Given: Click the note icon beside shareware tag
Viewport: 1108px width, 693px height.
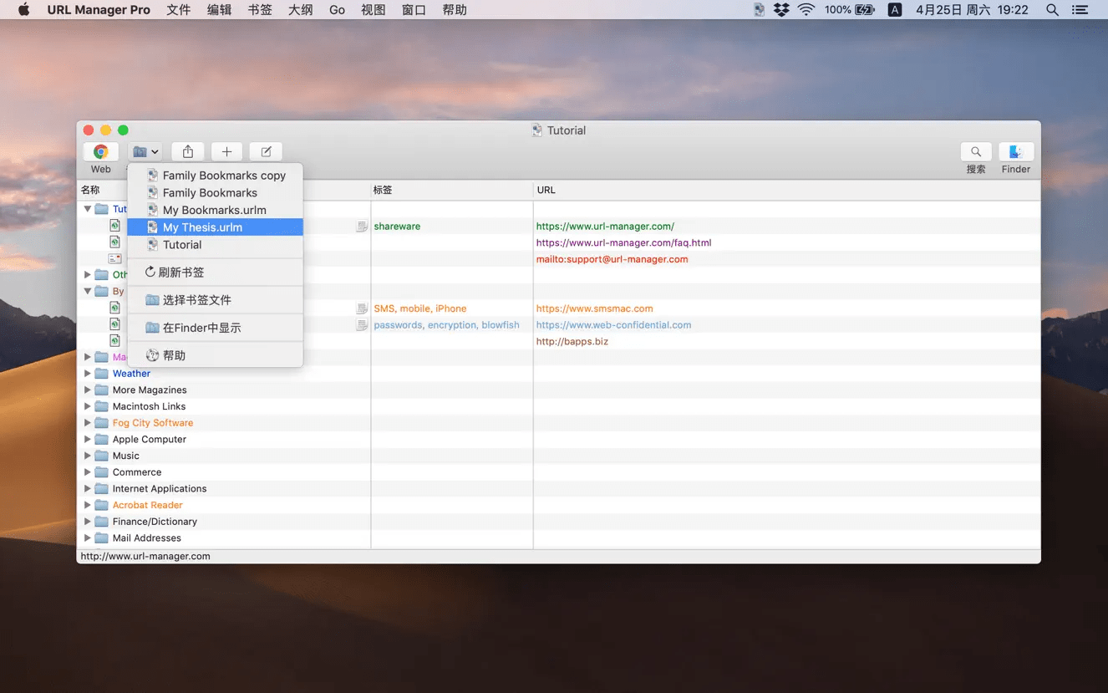Looking at the screenshot, I should [362, 227].
